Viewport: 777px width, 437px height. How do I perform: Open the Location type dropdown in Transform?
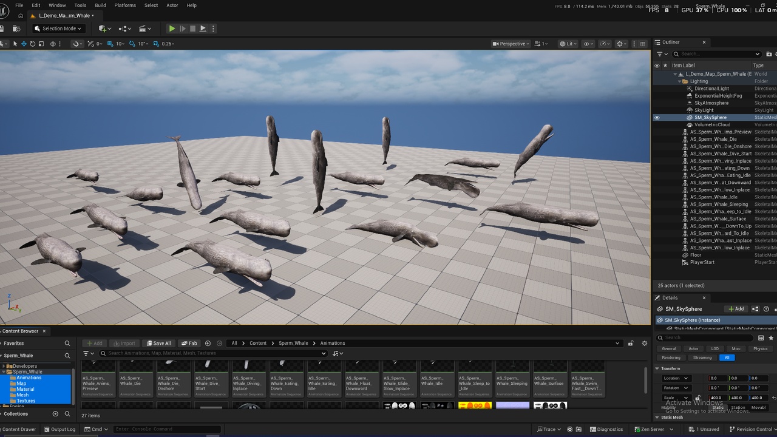point(676,378)
